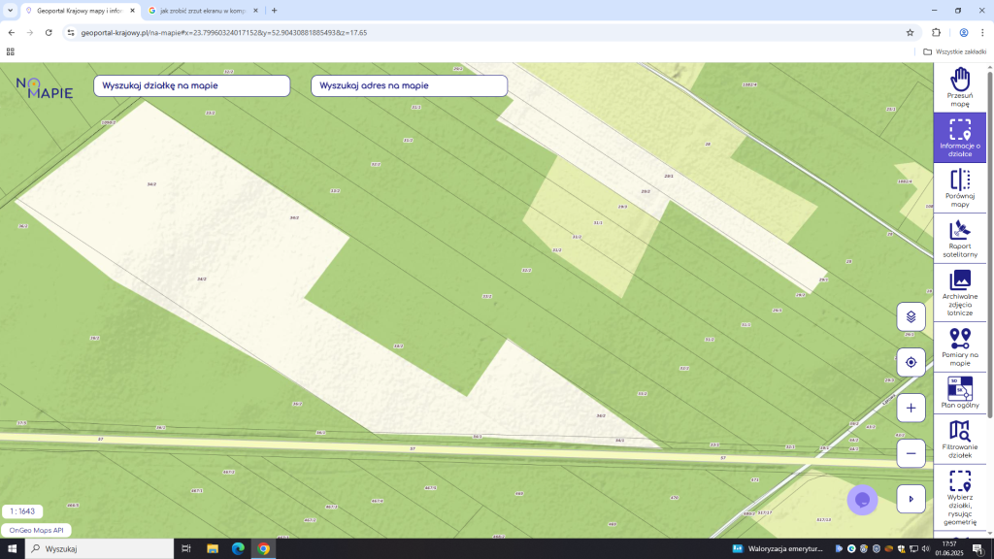Open Archiwalne zdjęcia lotnicze

tap(959, 292)
